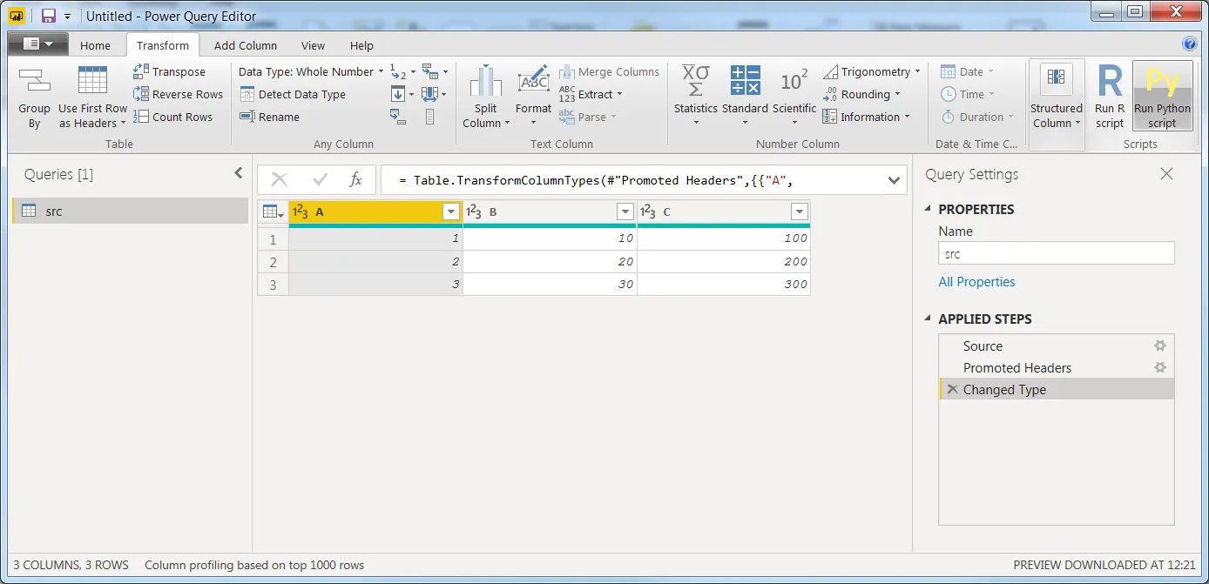This screenshot has height=584, width=1209.
Task: Click the cell containing 200
Action: tap(724, 261)
